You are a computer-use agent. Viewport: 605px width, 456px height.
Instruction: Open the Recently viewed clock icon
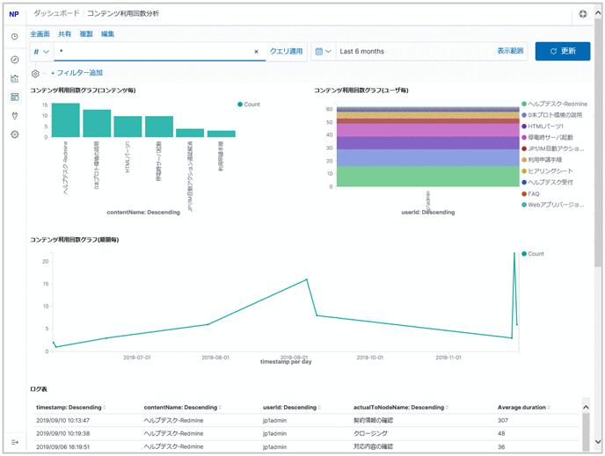pyautogui.click(x=14, y=37)
